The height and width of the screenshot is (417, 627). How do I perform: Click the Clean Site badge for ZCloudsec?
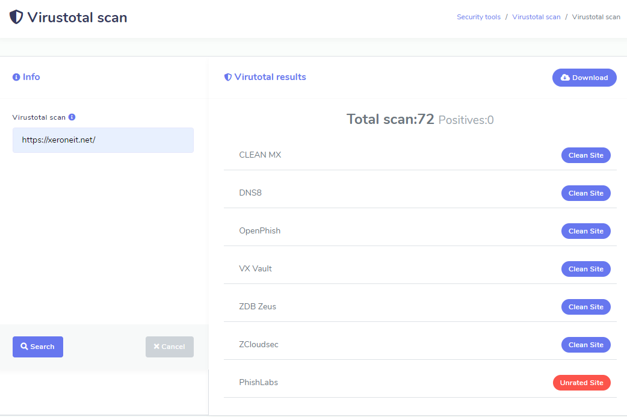coord(585,345)
